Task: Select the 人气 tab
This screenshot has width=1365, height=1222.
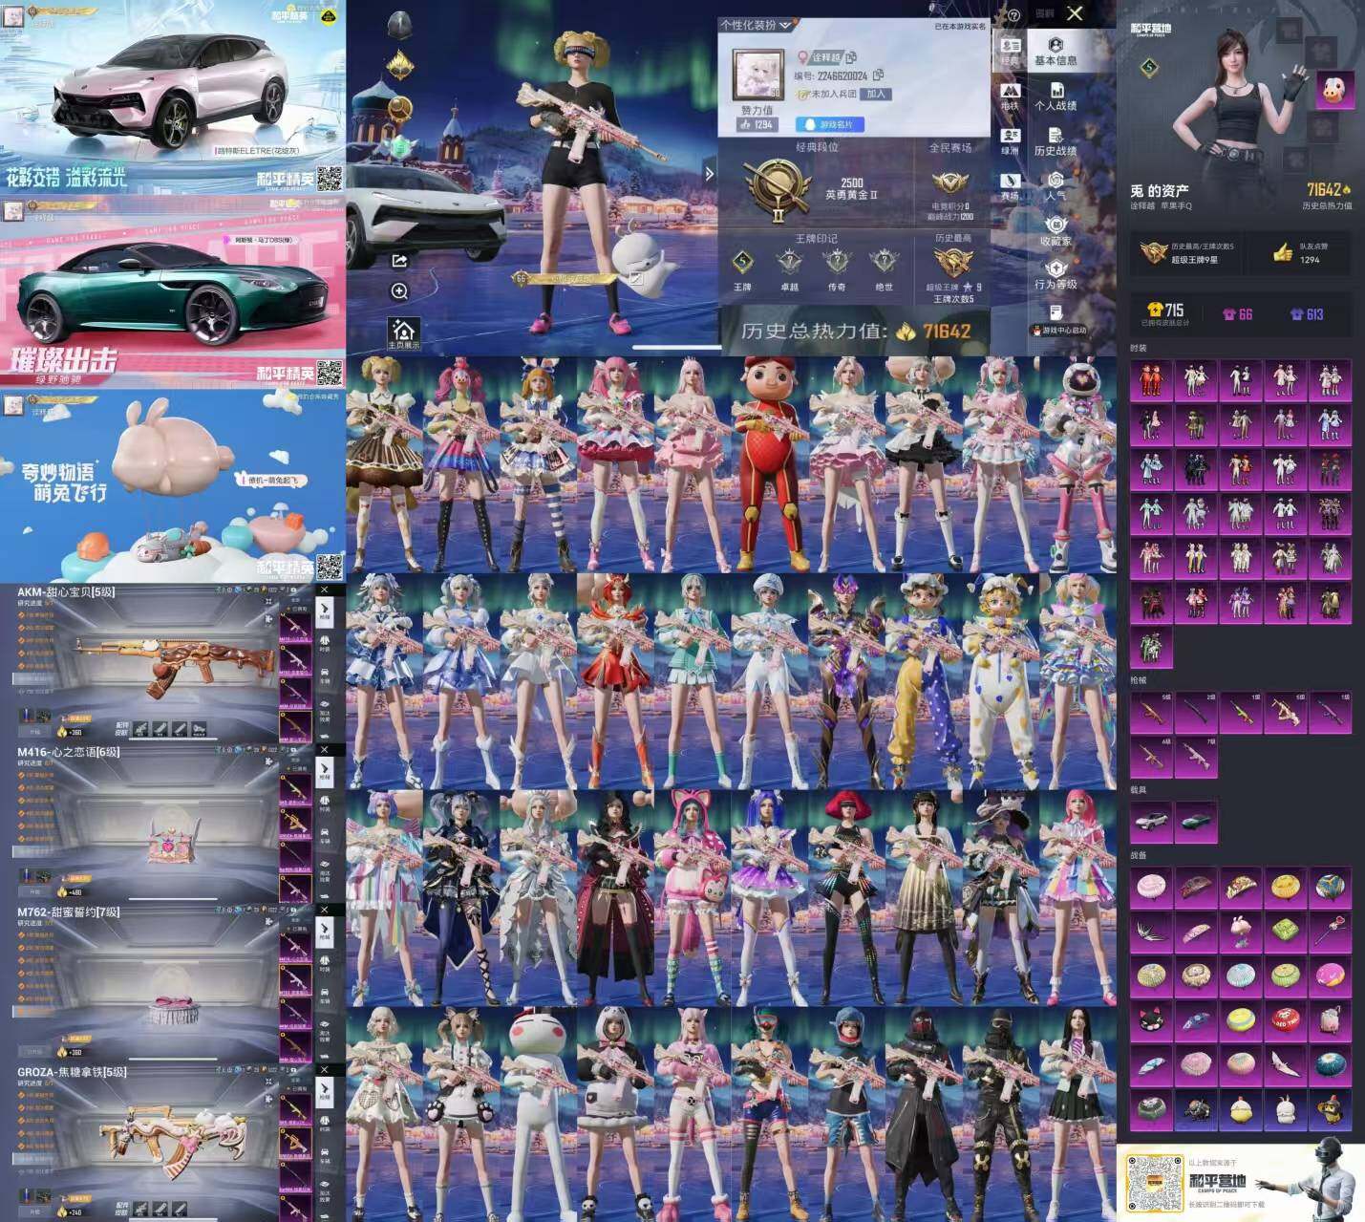Action: (x=1056, y=186)
